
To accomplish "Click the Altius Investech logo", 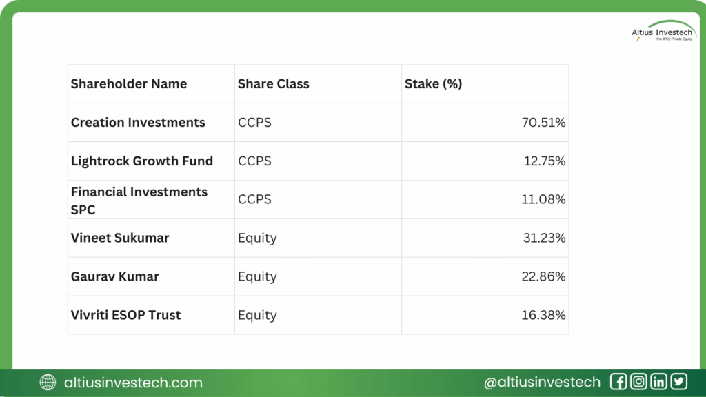I will (663, 32).
